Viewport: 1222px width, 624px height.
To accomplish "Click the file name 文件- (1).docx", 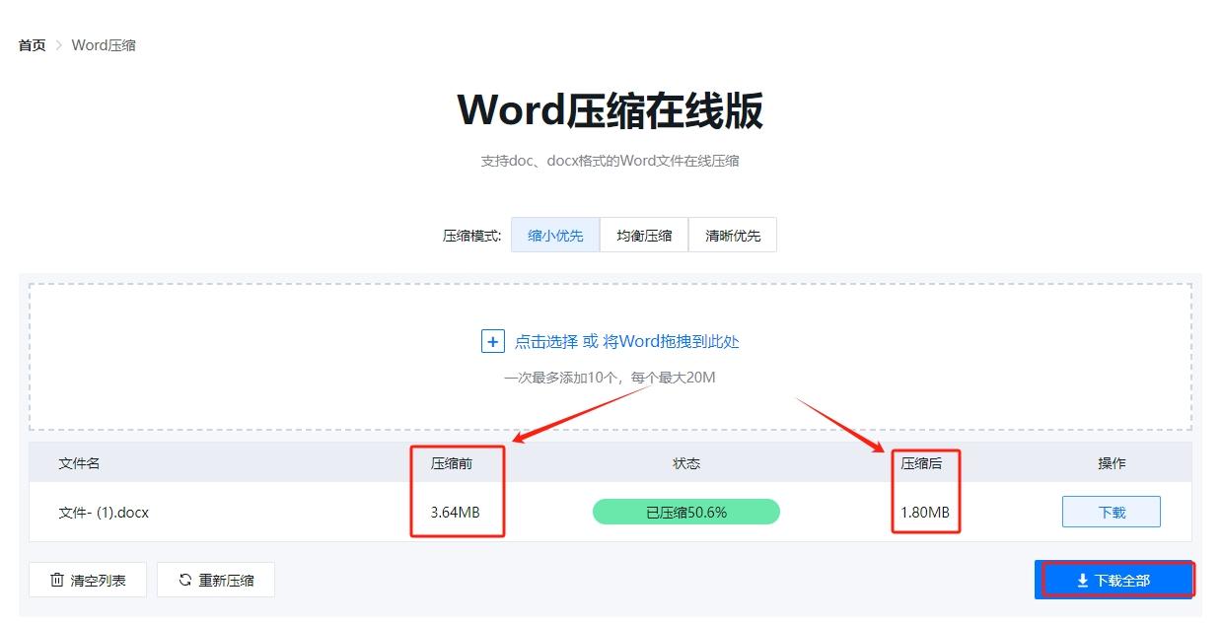I will (104, 512).
